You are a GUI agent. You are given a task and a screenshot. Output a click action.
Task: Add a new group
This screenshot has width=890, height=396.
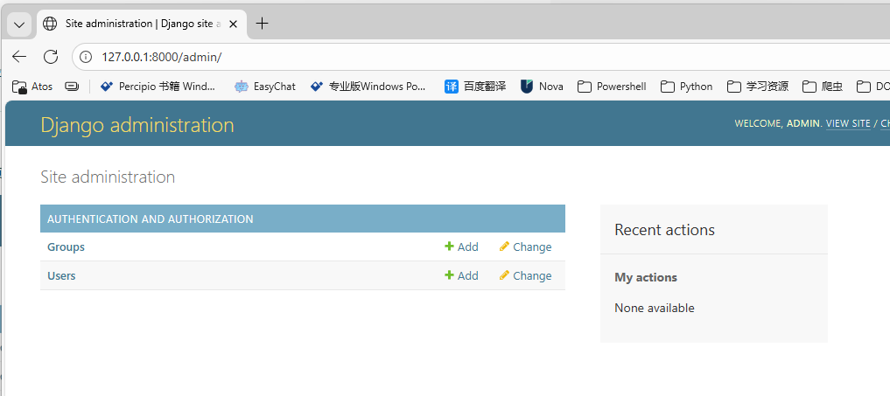click(x=461, y=247)
